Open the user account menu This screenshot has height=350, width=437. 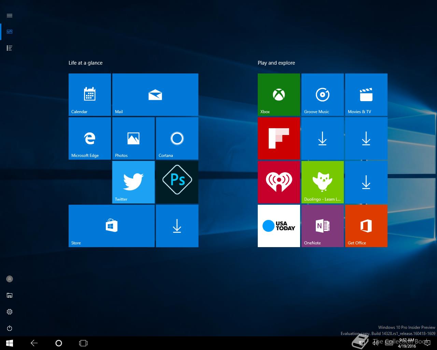tap(10, 279)
